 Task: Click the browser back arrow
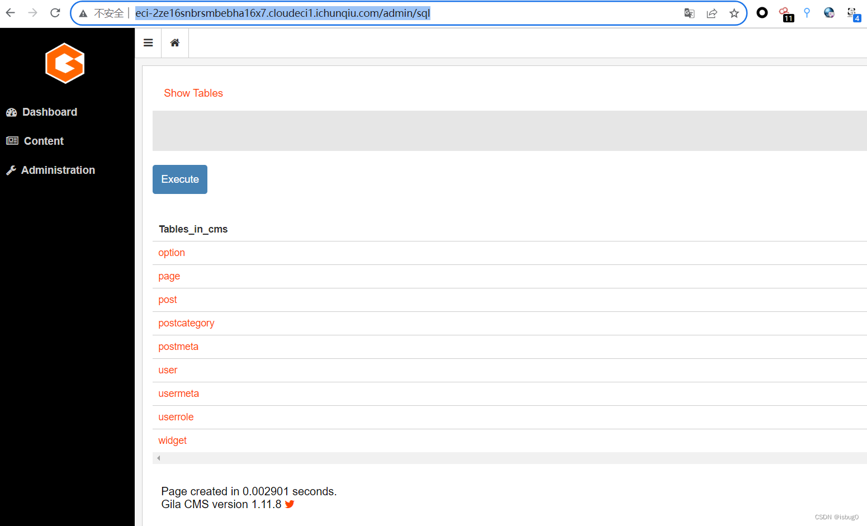11,13
